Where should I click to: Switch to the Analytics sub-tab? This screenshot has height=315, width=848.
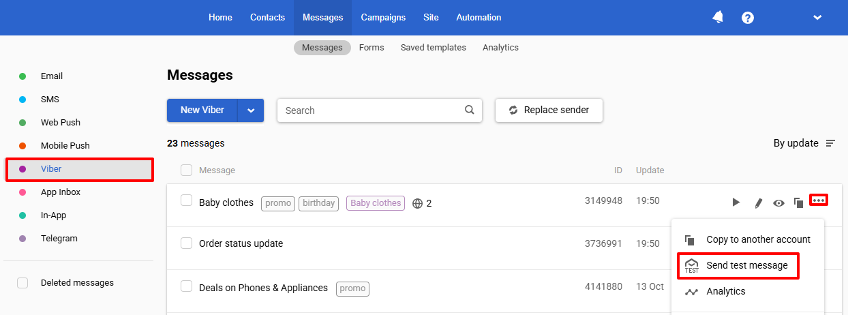500,48
